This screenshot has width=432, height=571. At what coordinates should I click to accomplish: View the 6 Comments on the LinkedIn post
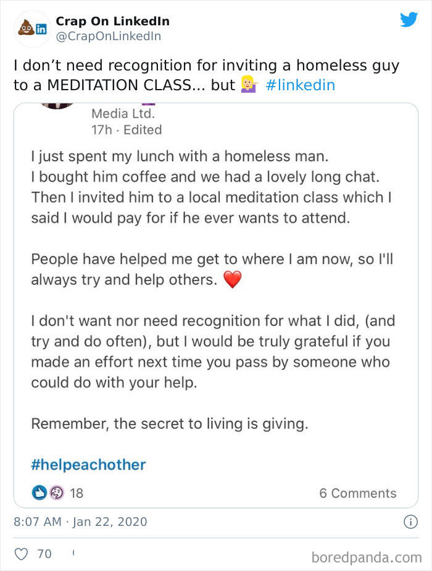(x=358, y=493)
